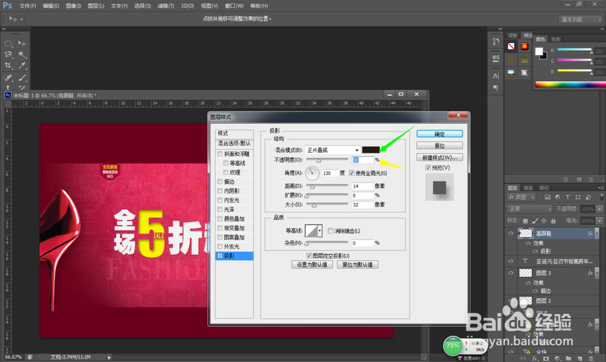Apply the red glowing button style preset
This screenshot has width=606, height=362.
point(524,47)
